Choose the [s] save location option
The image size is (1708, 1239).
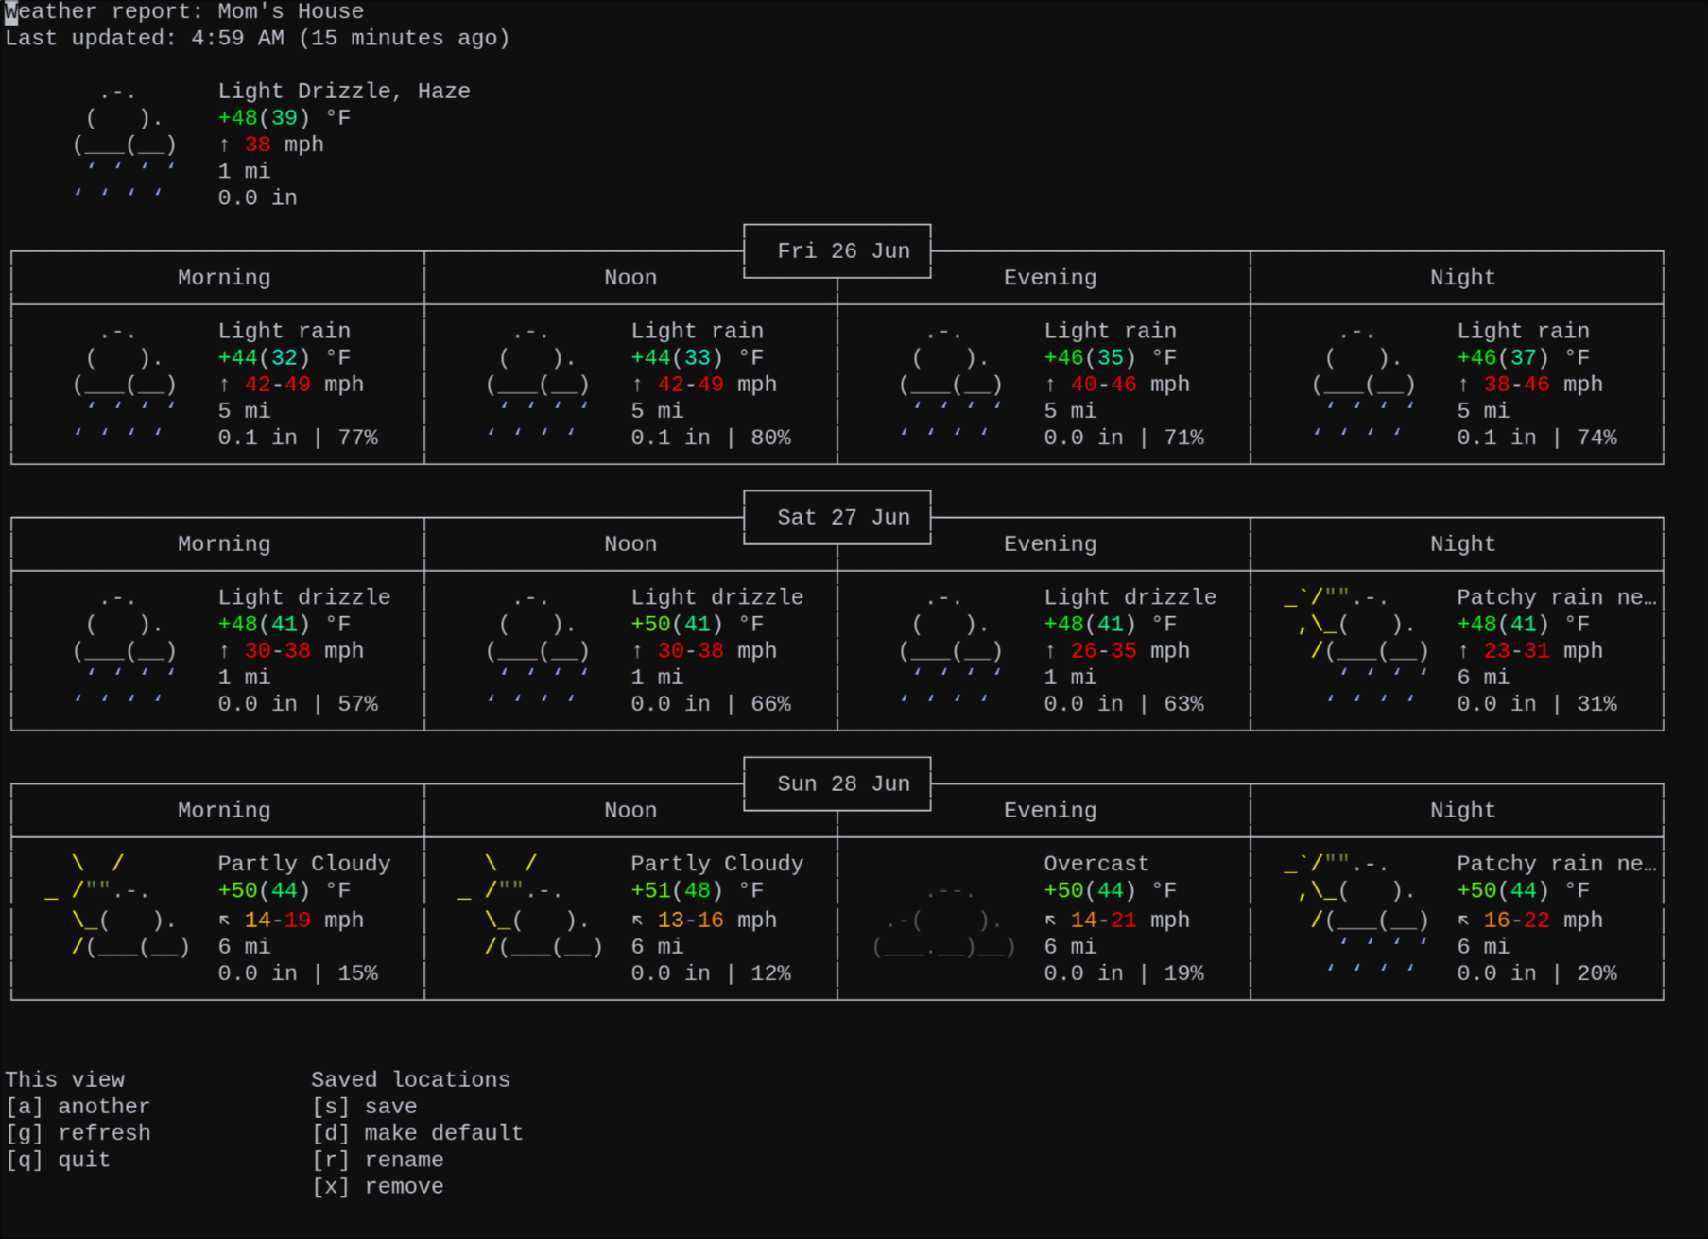pos(365,1107)
